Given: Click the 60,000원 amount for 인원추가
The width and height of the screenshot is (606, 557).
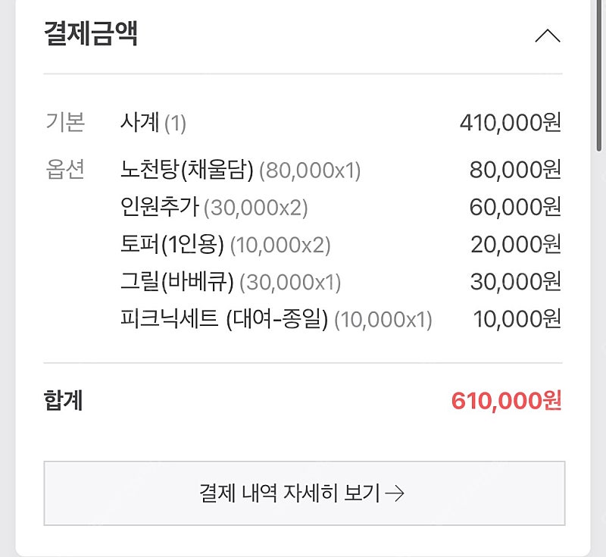Looking at the screenshot, I should coord(515,207).
